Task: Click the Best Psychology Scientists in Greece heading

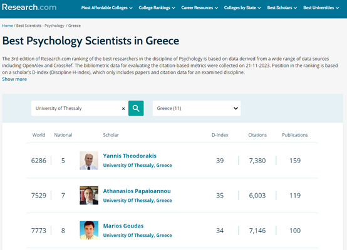Action: (x=91, y=41)
